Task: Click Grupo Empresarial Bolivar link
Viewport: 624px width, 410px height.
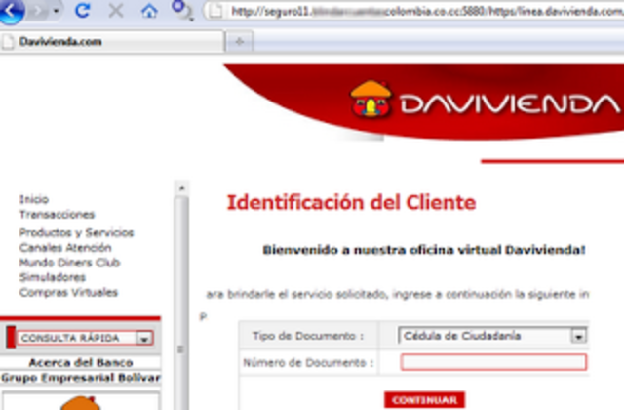Action: click(81, 378)
